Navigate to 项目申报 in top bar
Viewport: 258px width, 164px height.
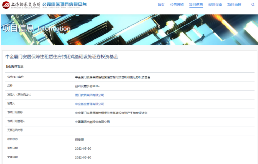(234, 5)
